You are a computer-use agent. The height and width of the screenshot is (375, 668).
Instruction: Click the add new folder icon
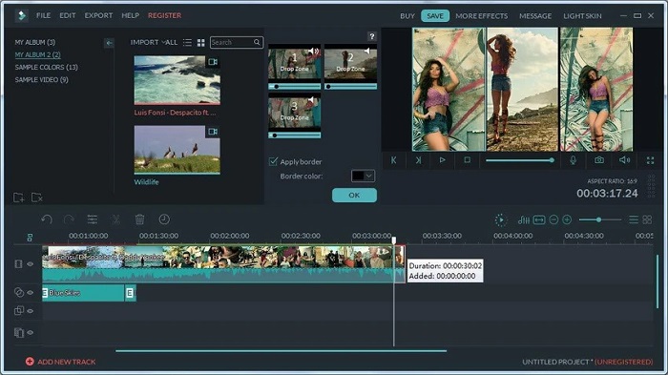click(x=18, y=198)
